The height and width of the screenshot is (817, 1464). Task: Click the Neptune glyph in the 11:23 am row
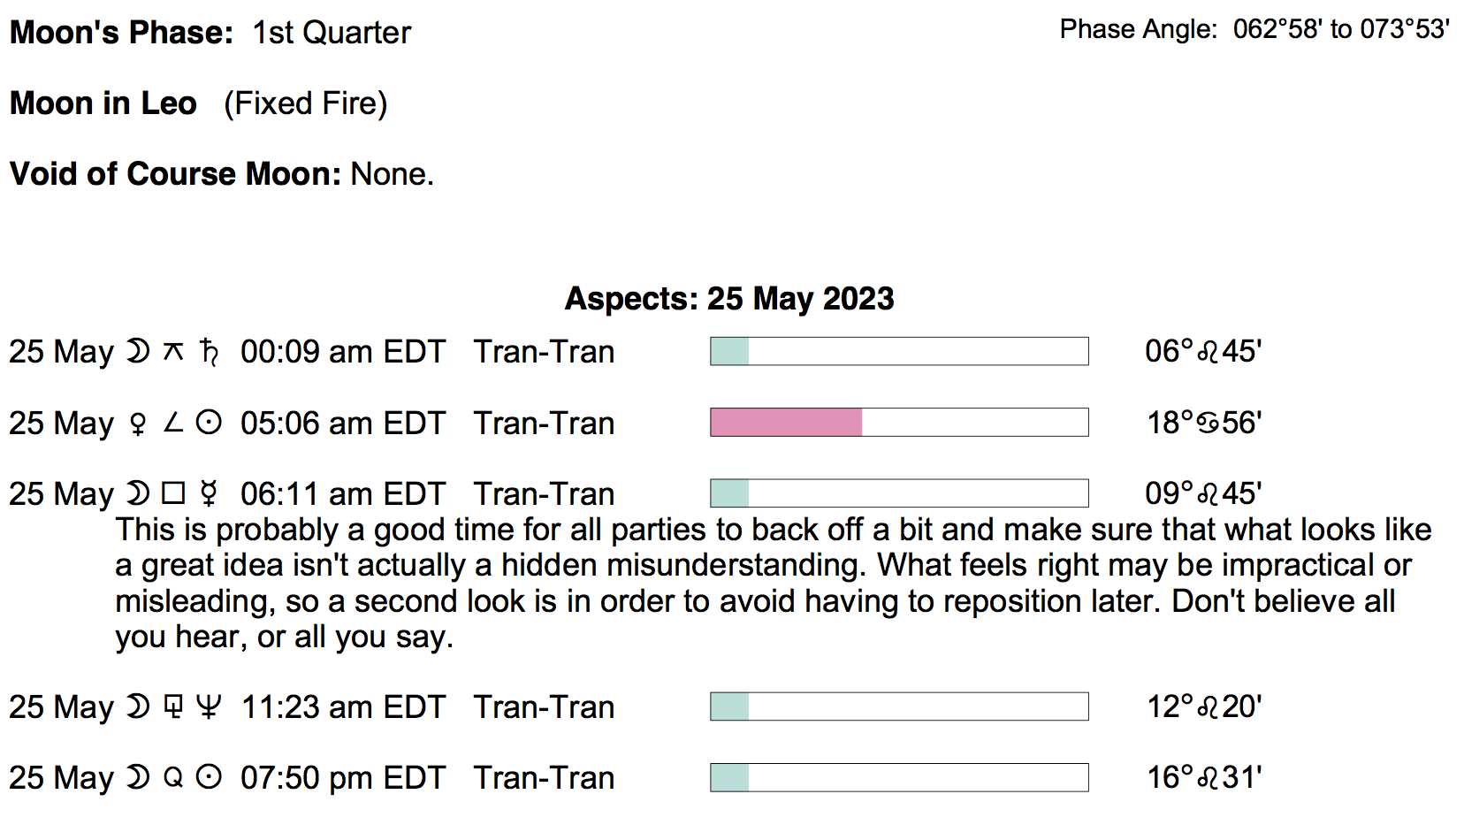click(x=209, y=707)
